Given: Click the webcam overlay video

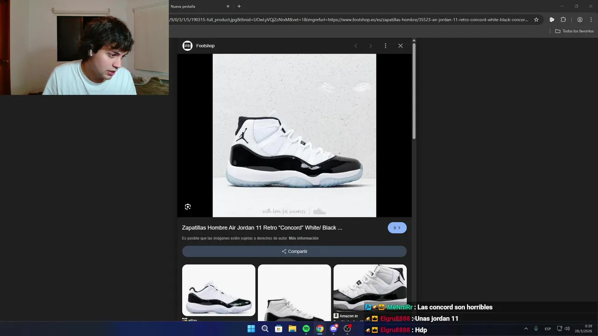Looking at the screenshot, I should pos(84,48).
